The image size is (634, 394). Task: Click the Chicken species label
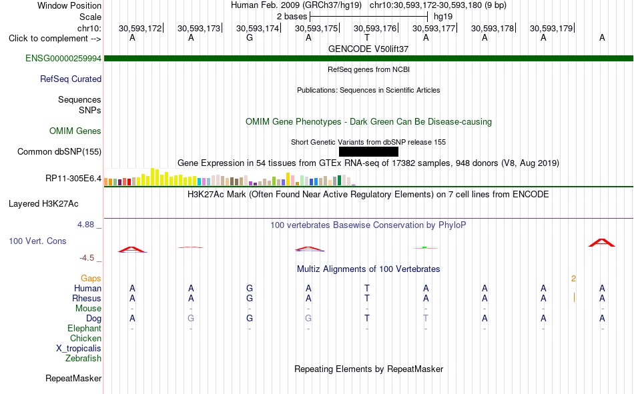click(85, 338)
